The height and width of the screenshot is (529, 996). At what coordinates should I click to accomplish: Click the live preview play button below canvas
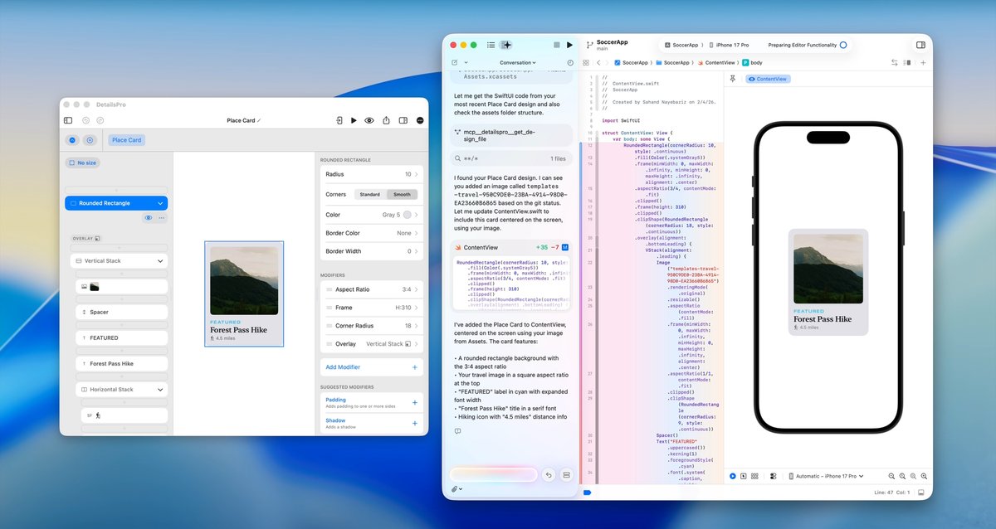pyautogui.click(x=733, y=476)
